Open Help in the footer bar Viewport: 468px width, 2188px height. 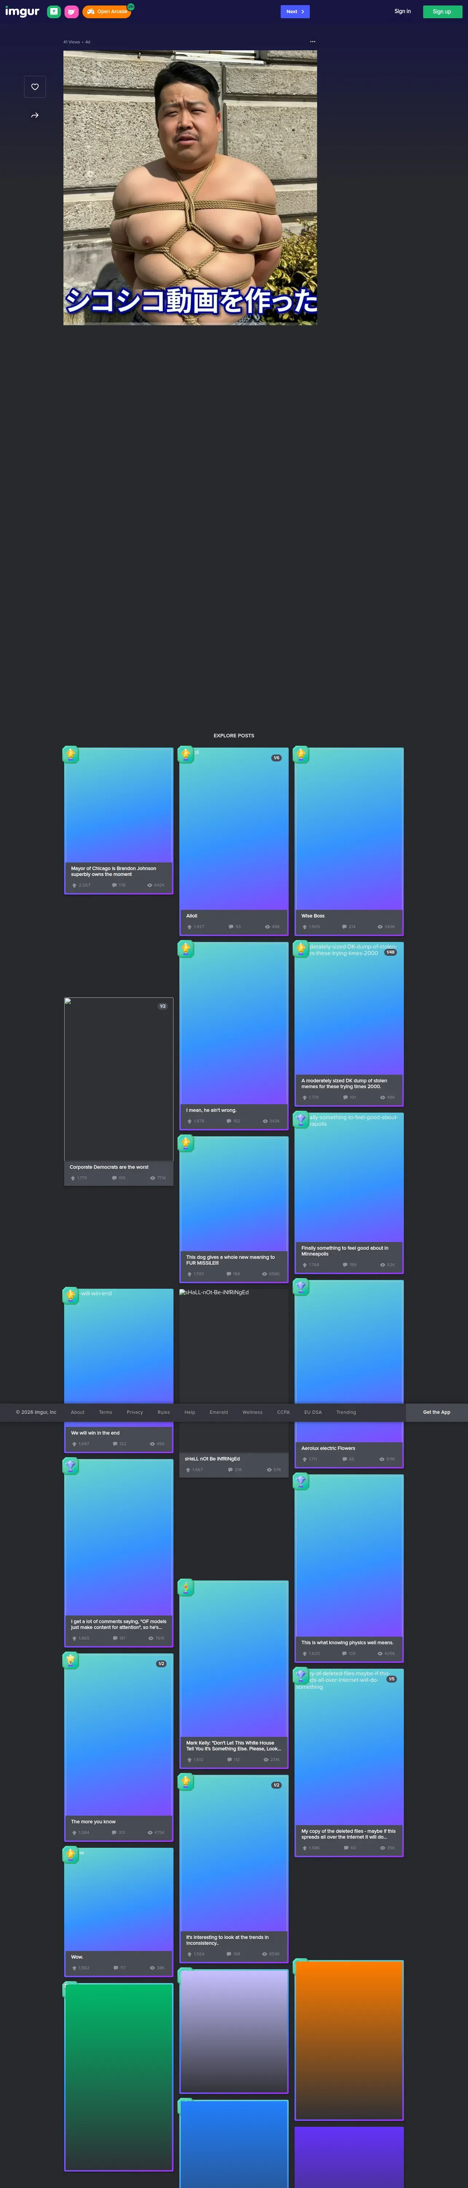(190, 1412)
